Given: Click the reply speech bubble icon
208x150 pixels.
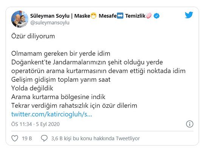Looking at the screenshot, I should (44, 138).
